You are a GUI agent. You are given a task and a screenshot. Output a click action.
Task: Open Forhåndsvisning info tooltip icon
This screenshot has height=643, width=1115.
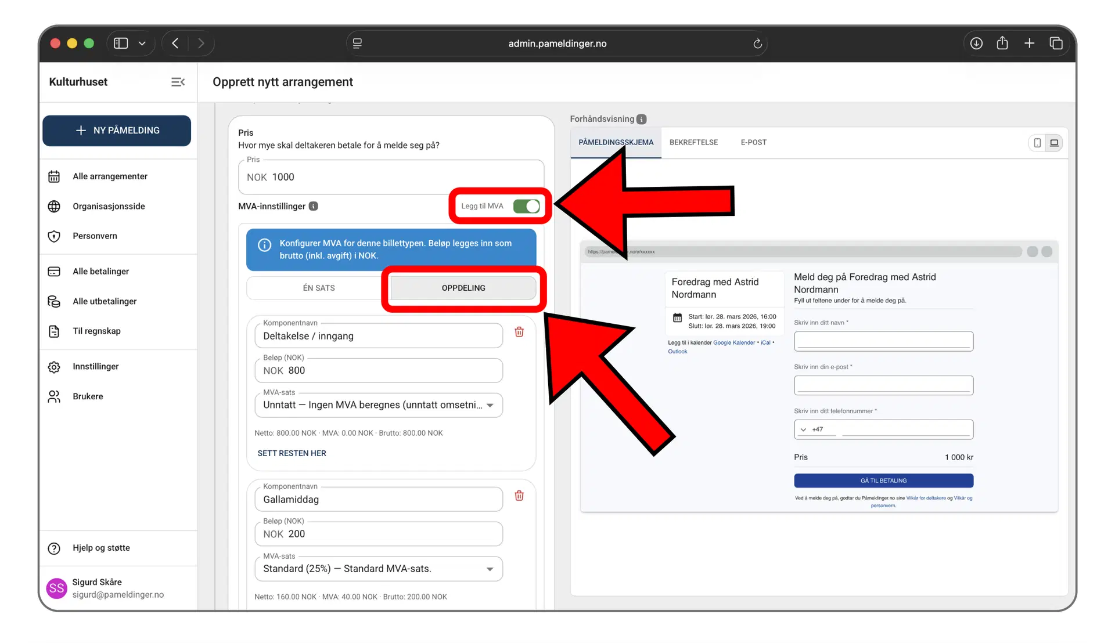(641, 119)
